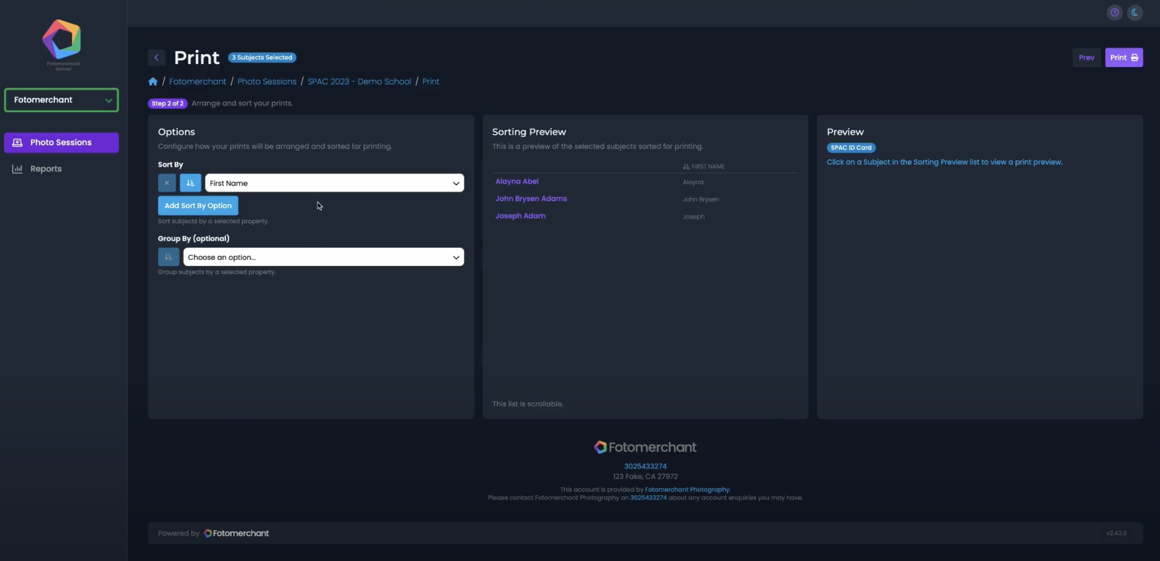Click 'John Brysen' first name cell

(x=700, y=199)
